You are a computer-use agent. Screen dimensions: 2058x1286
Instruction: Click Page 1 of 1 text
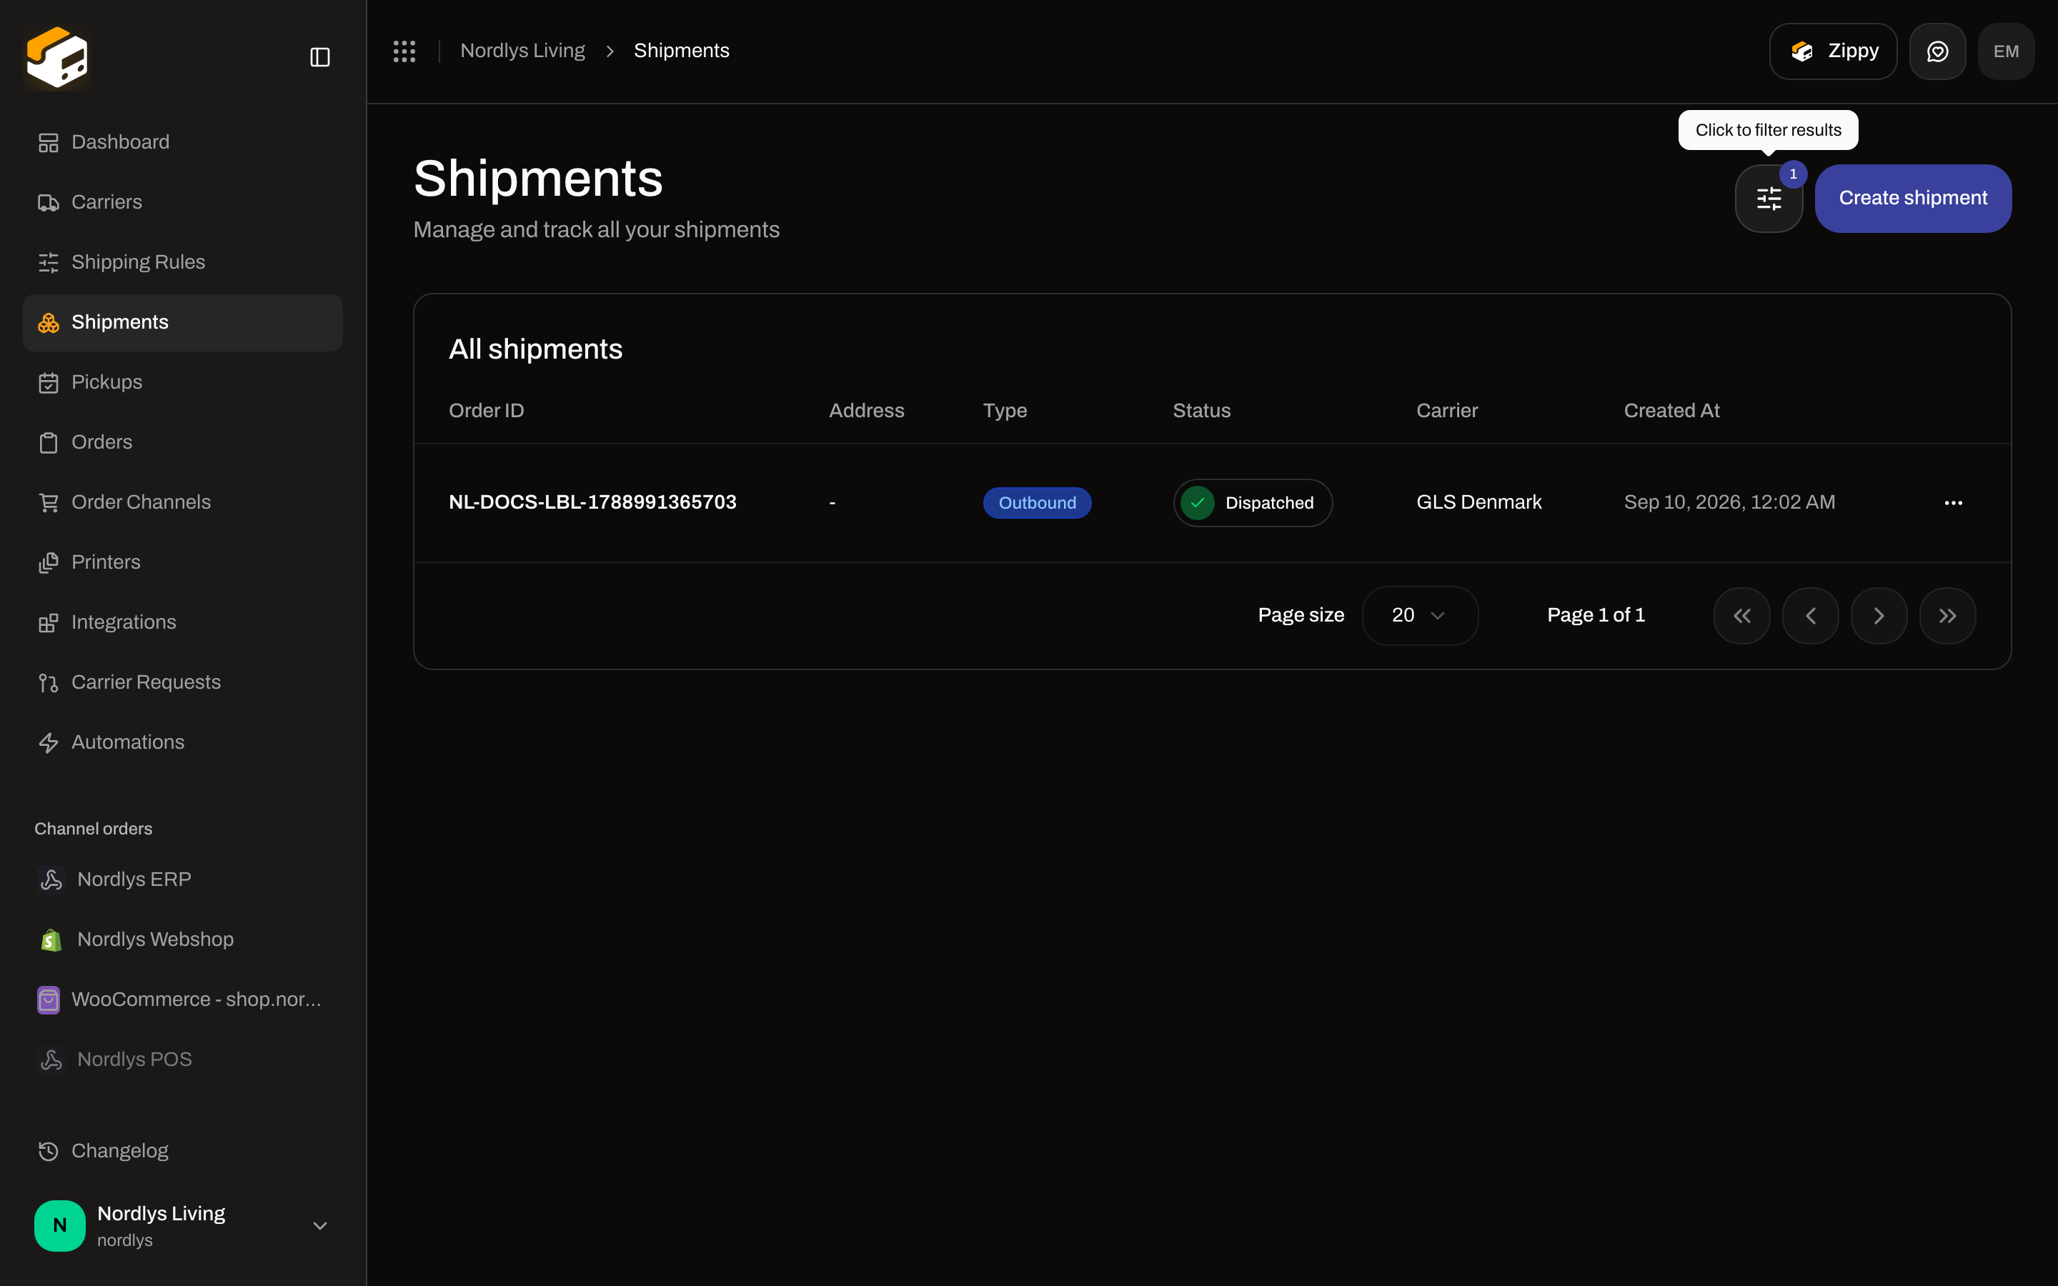click(x=1596, y=616)
